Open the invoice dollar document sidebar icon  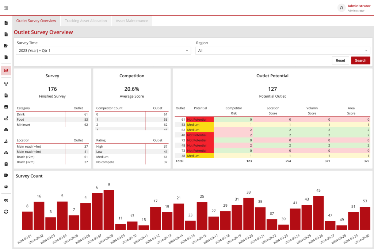tap(6, 34)
